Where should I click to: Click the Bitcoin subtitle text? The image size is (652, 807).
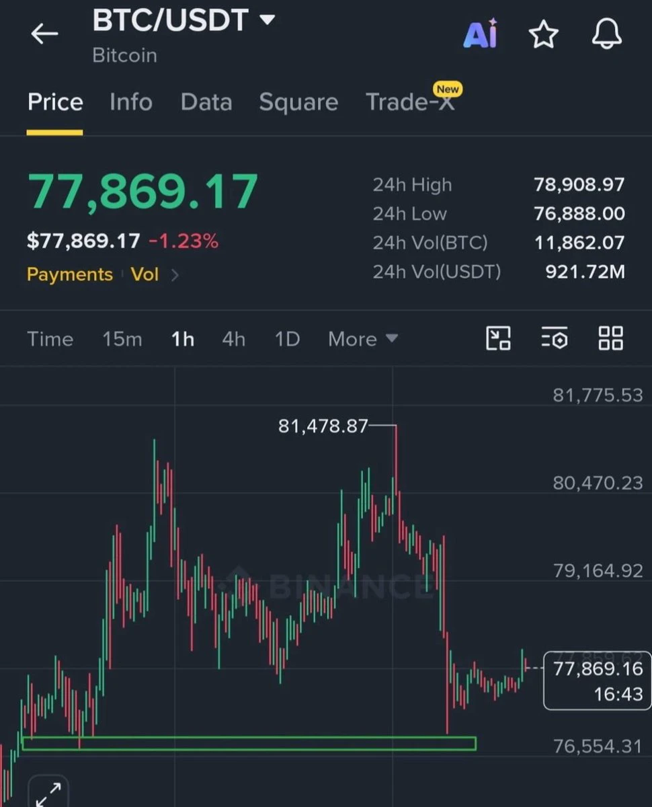(125, 55)
